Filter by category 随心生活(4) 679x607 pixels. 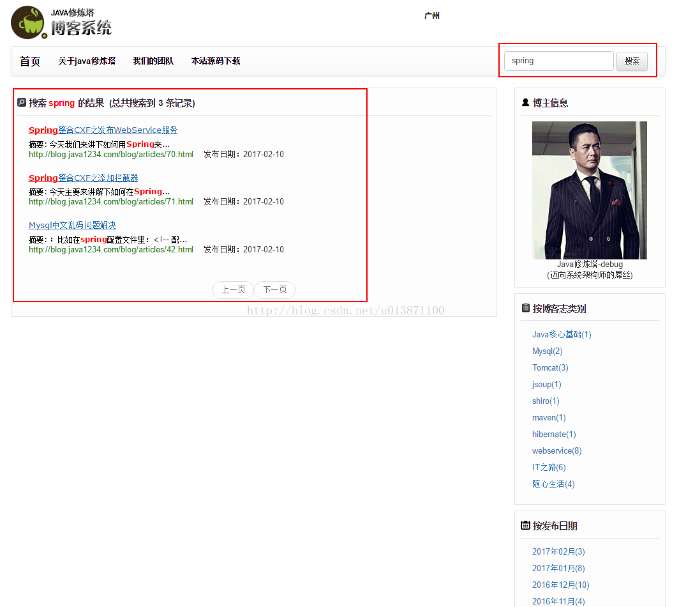[x=553, y=484]
